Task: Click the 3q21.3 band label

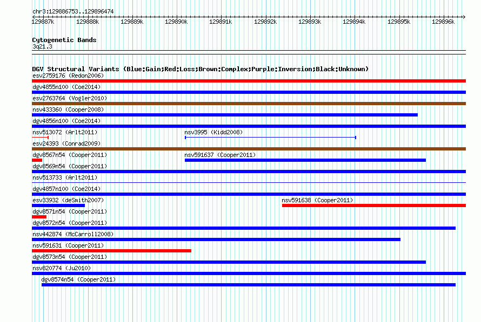Action: (42, 46)
